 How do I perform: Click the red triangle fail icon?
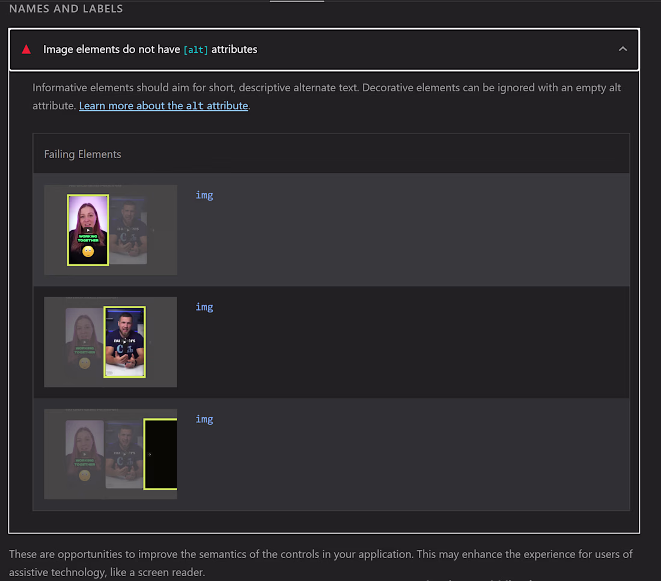click(x=26, y=49)
